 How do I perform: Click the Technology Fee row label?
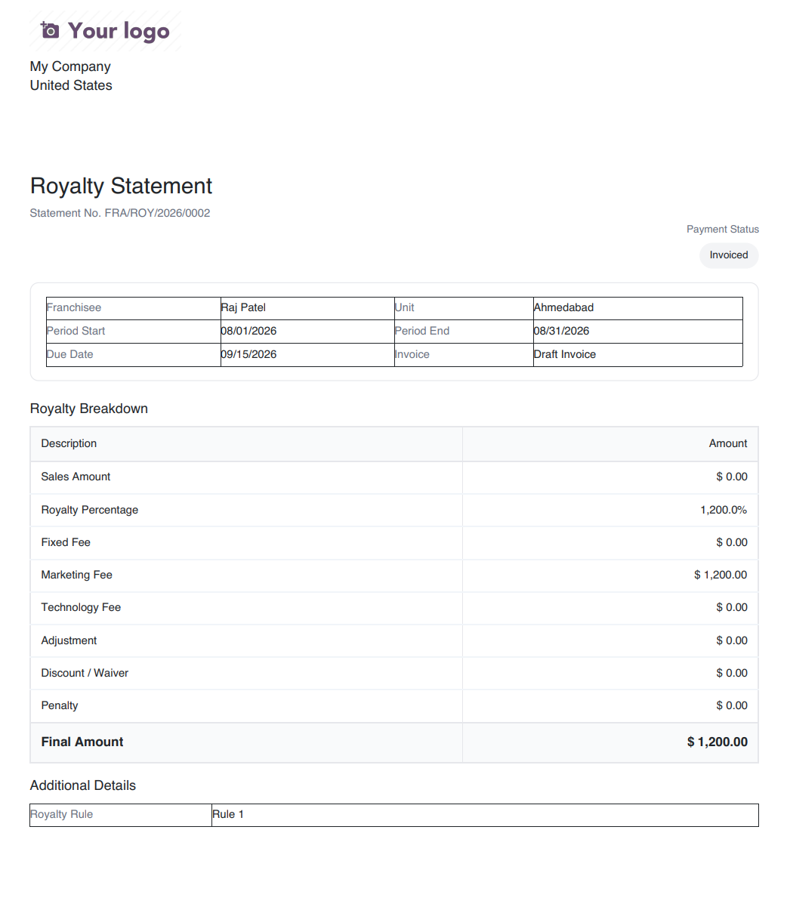coord(81,607)
